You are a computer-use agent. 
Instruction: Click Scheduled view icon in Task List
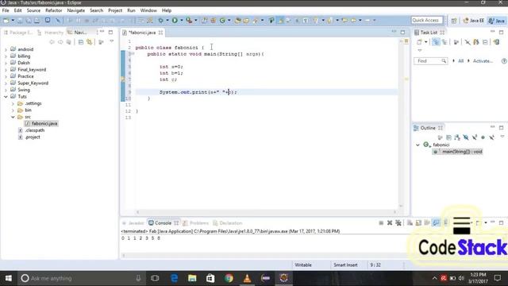click(444, 42)
